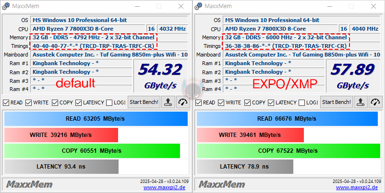
Task: Click Ram #1 Kingbank Technology in left window
Action: (82, 63)
